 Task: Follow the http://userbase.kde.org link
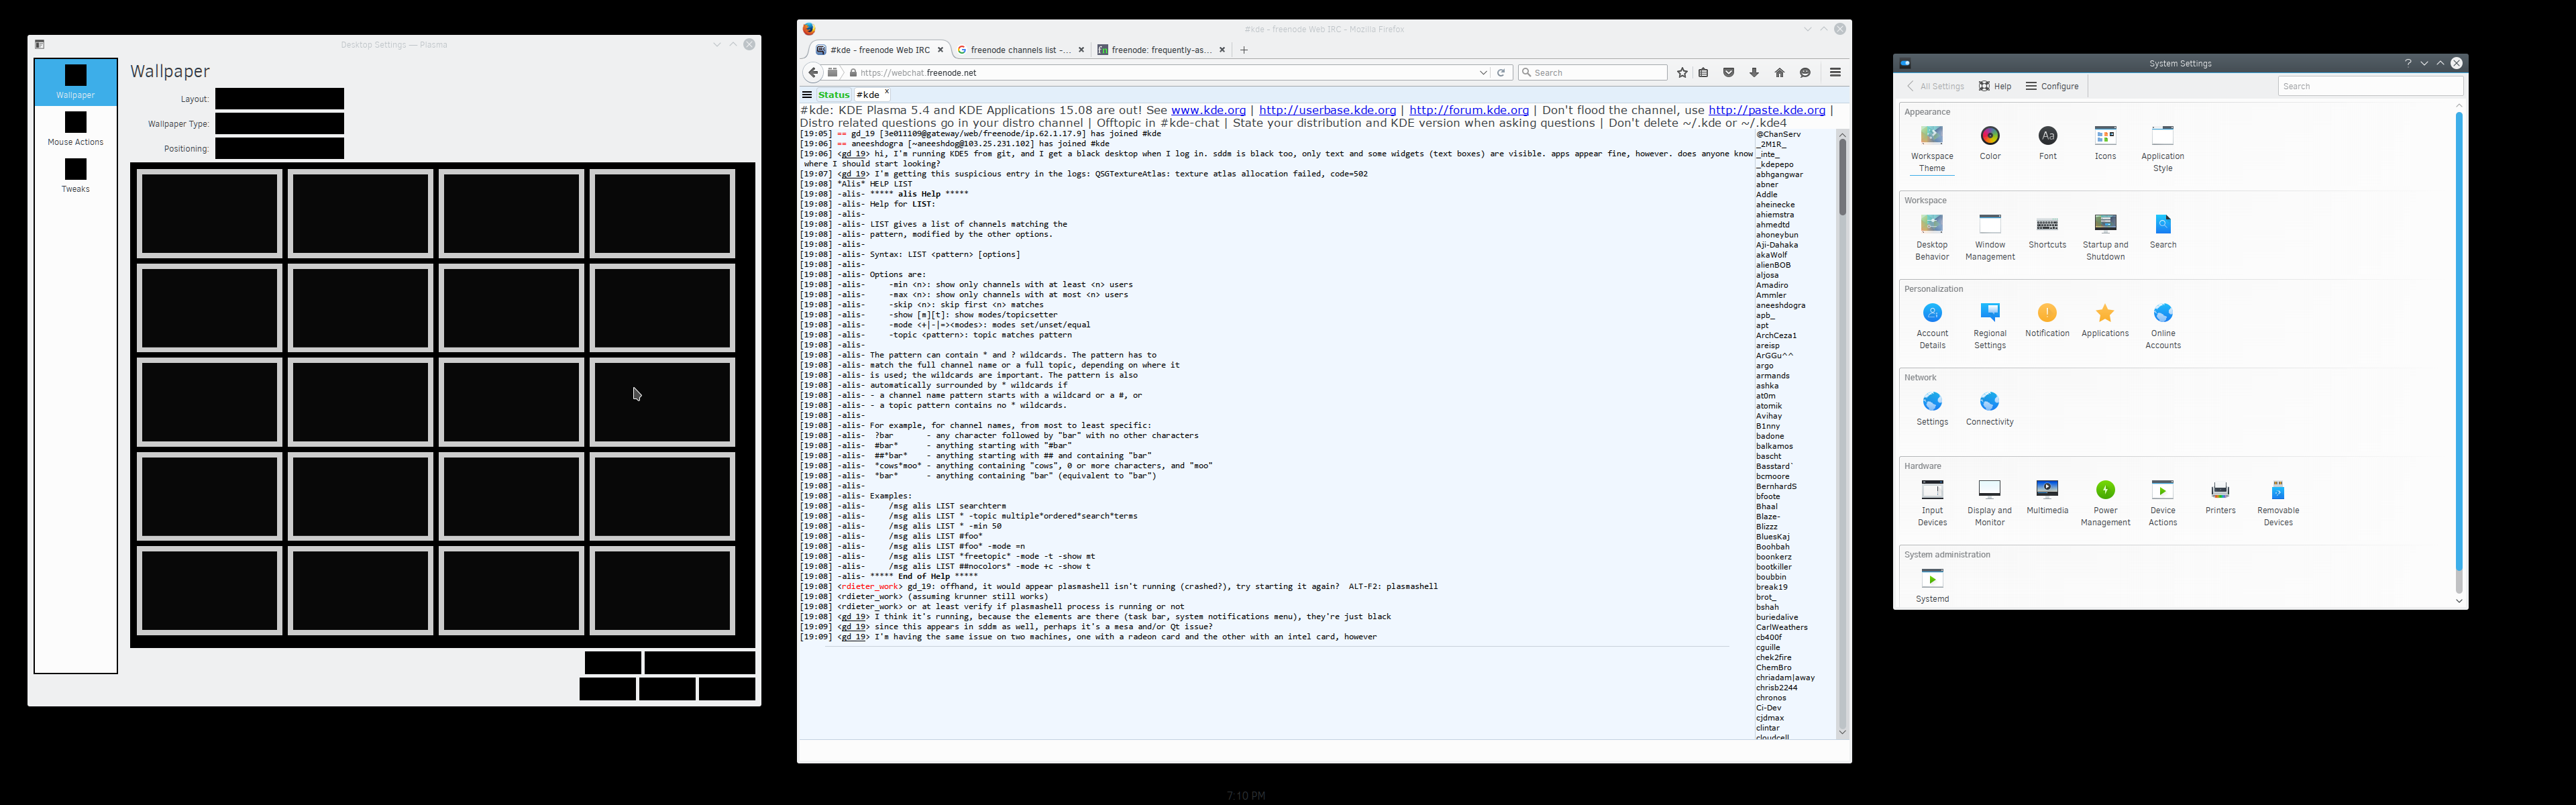pyautogui.click(x=1327, y=110)
